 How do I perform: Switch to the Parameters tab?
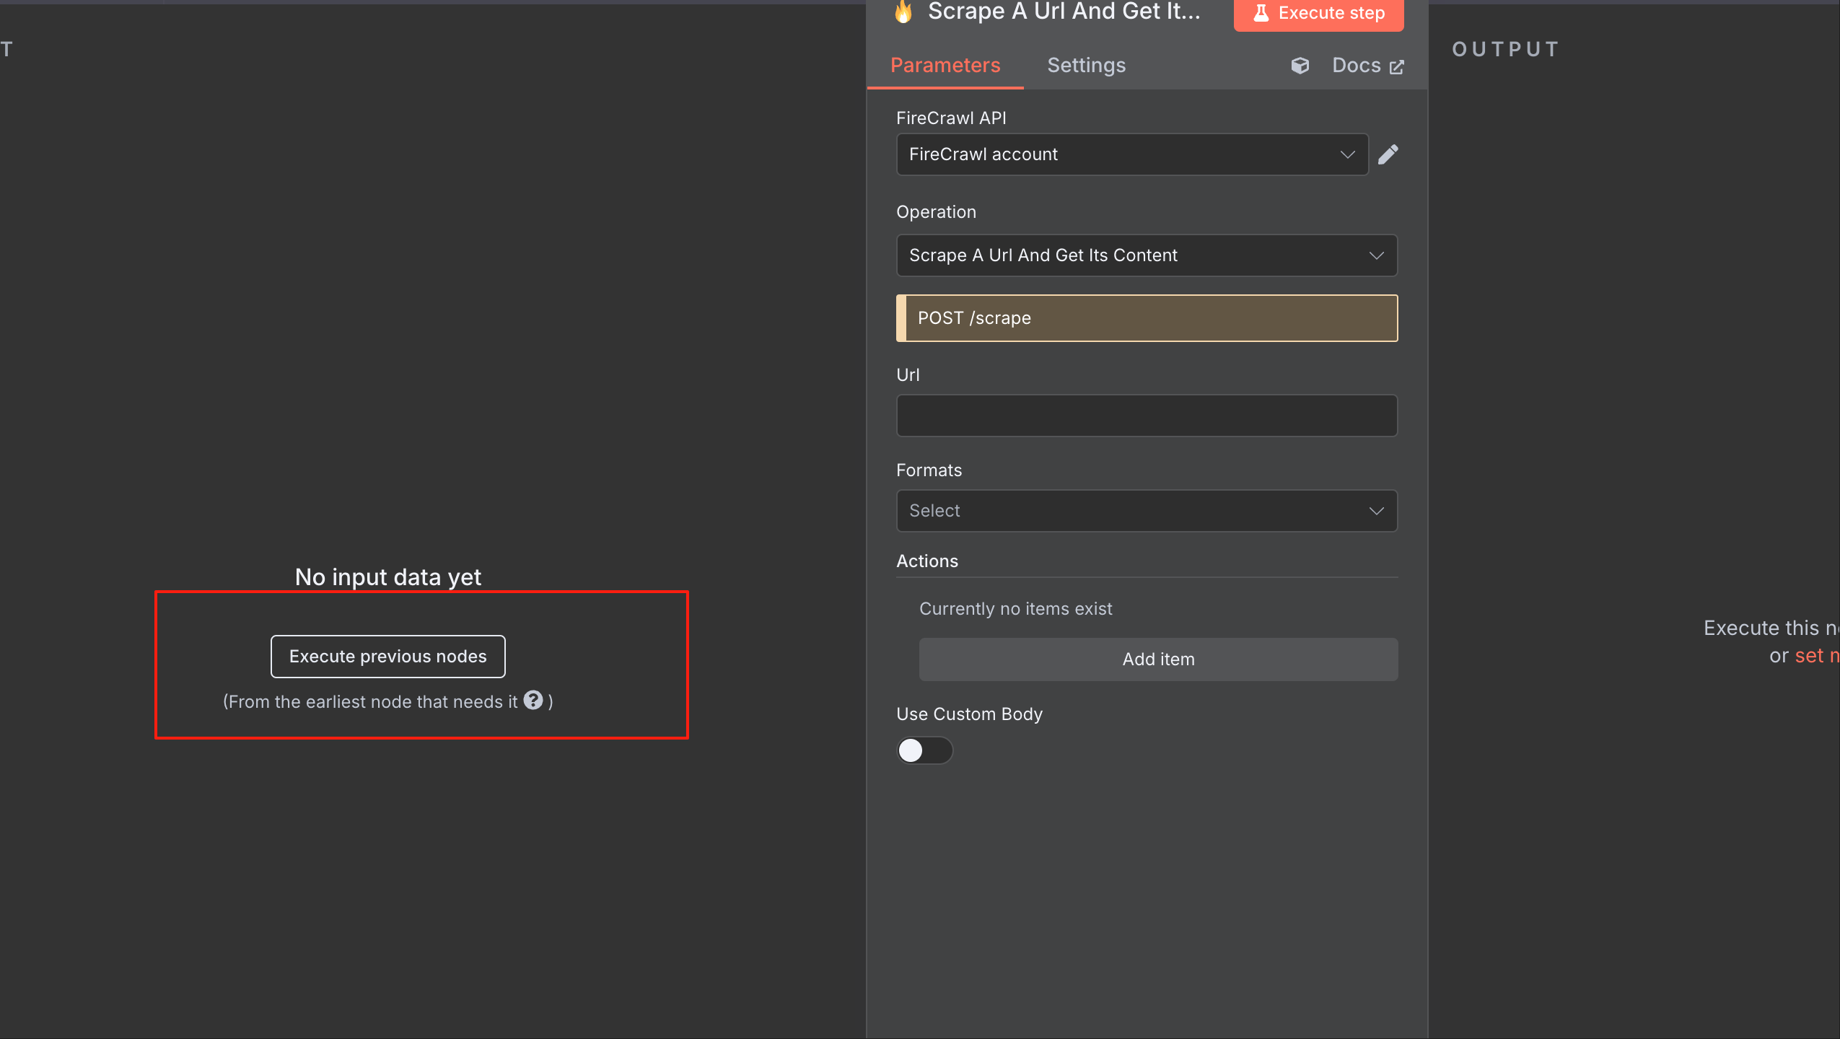click(x=945, y=66)
